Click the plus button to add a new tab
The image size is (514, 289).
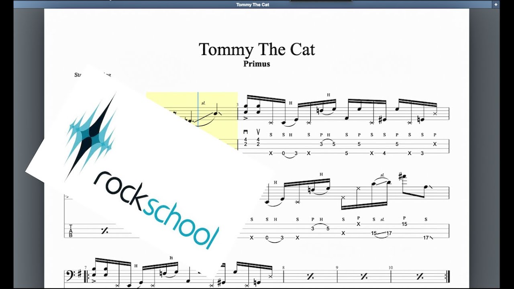pyautogui.click(x=496, y=4)
